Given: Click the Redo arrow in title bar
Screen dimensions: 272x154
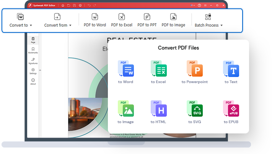Looking at the screenshot, I should pos(94,5).
